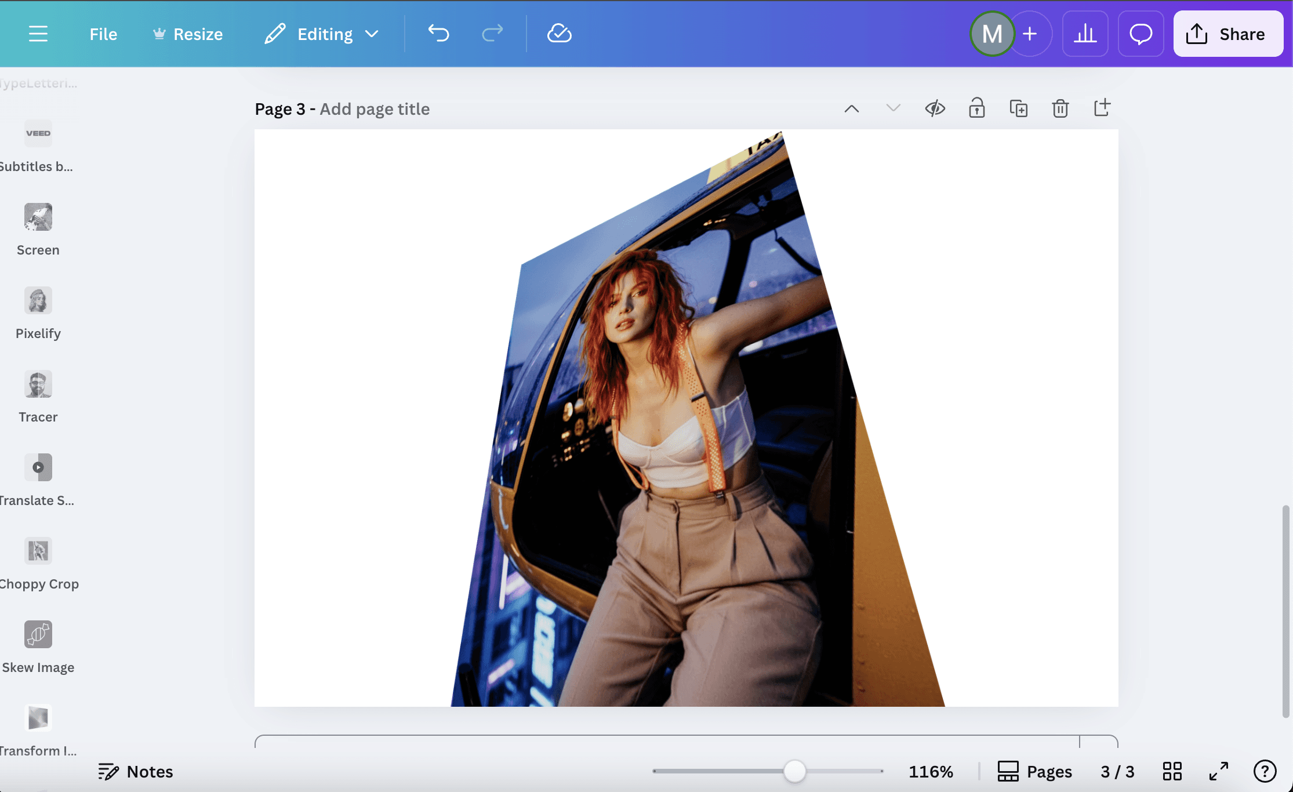1293x792 pixels.
Task: Adjust the zoom level slider
Action: coord(794,772)
